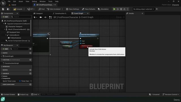Viewport: 181px width, 102px height.
Task: Collapse the CameraBoom tree node
Action: coord(6,35)
